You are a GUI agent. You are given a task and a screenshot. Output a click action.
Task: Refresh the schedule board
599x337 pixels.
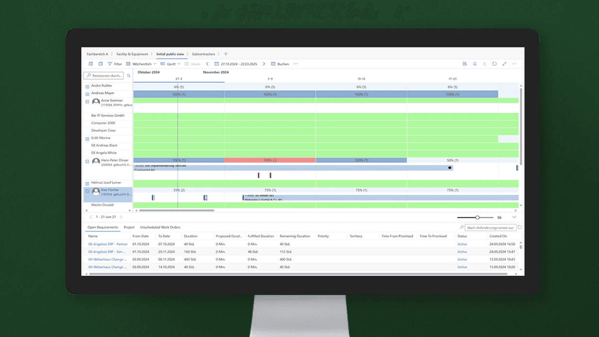click(494, 64)
